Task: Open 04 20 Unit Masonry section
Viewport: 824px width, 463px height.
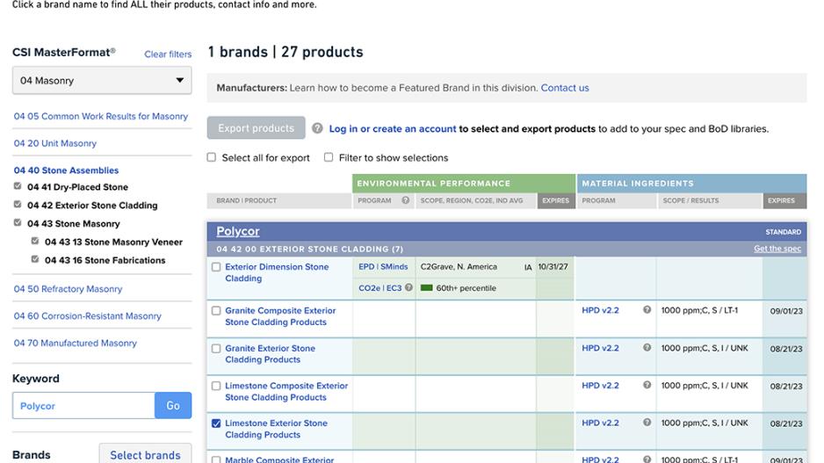Action: pos(55,143)
